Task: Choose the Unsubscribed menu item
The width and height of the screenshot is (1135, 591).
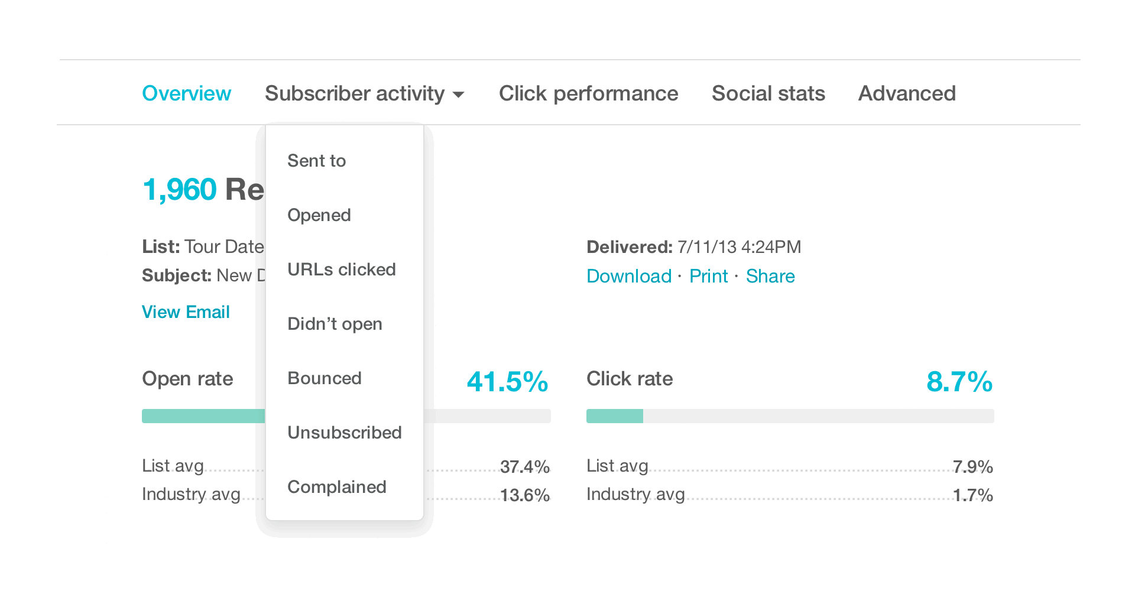Action: coord(345,433)
